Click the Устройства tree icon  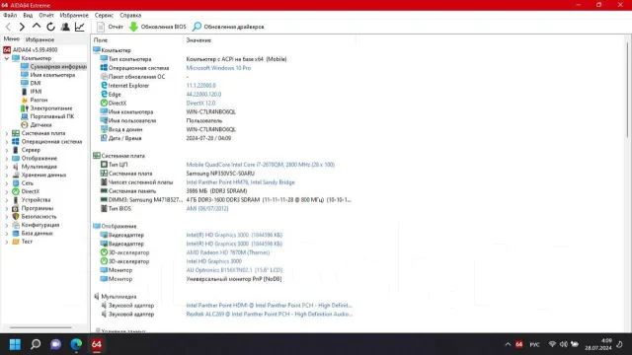(16, 200)
